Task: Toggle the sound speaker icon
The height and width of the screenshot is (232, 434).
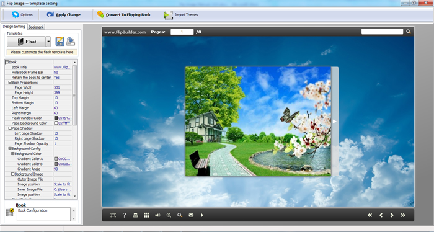Action: tap(157, 215)
